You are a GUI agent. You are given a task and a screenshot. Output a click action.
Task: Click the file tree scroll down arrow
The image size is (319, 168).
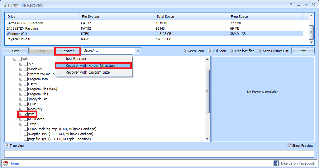[207, 139]
